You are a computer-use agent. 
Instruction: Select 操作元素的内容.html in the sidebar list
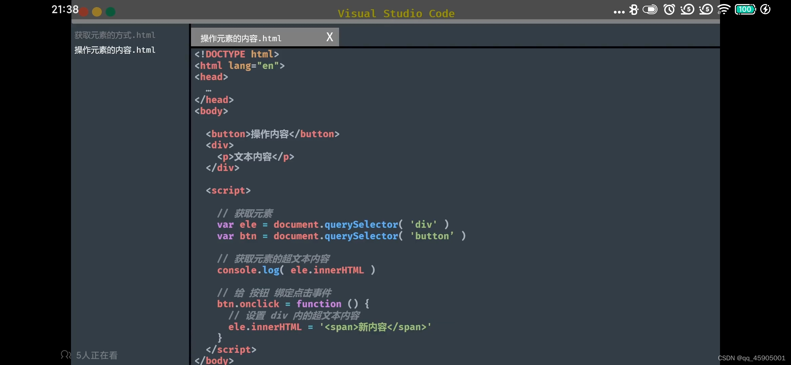(x=115, y=50)
